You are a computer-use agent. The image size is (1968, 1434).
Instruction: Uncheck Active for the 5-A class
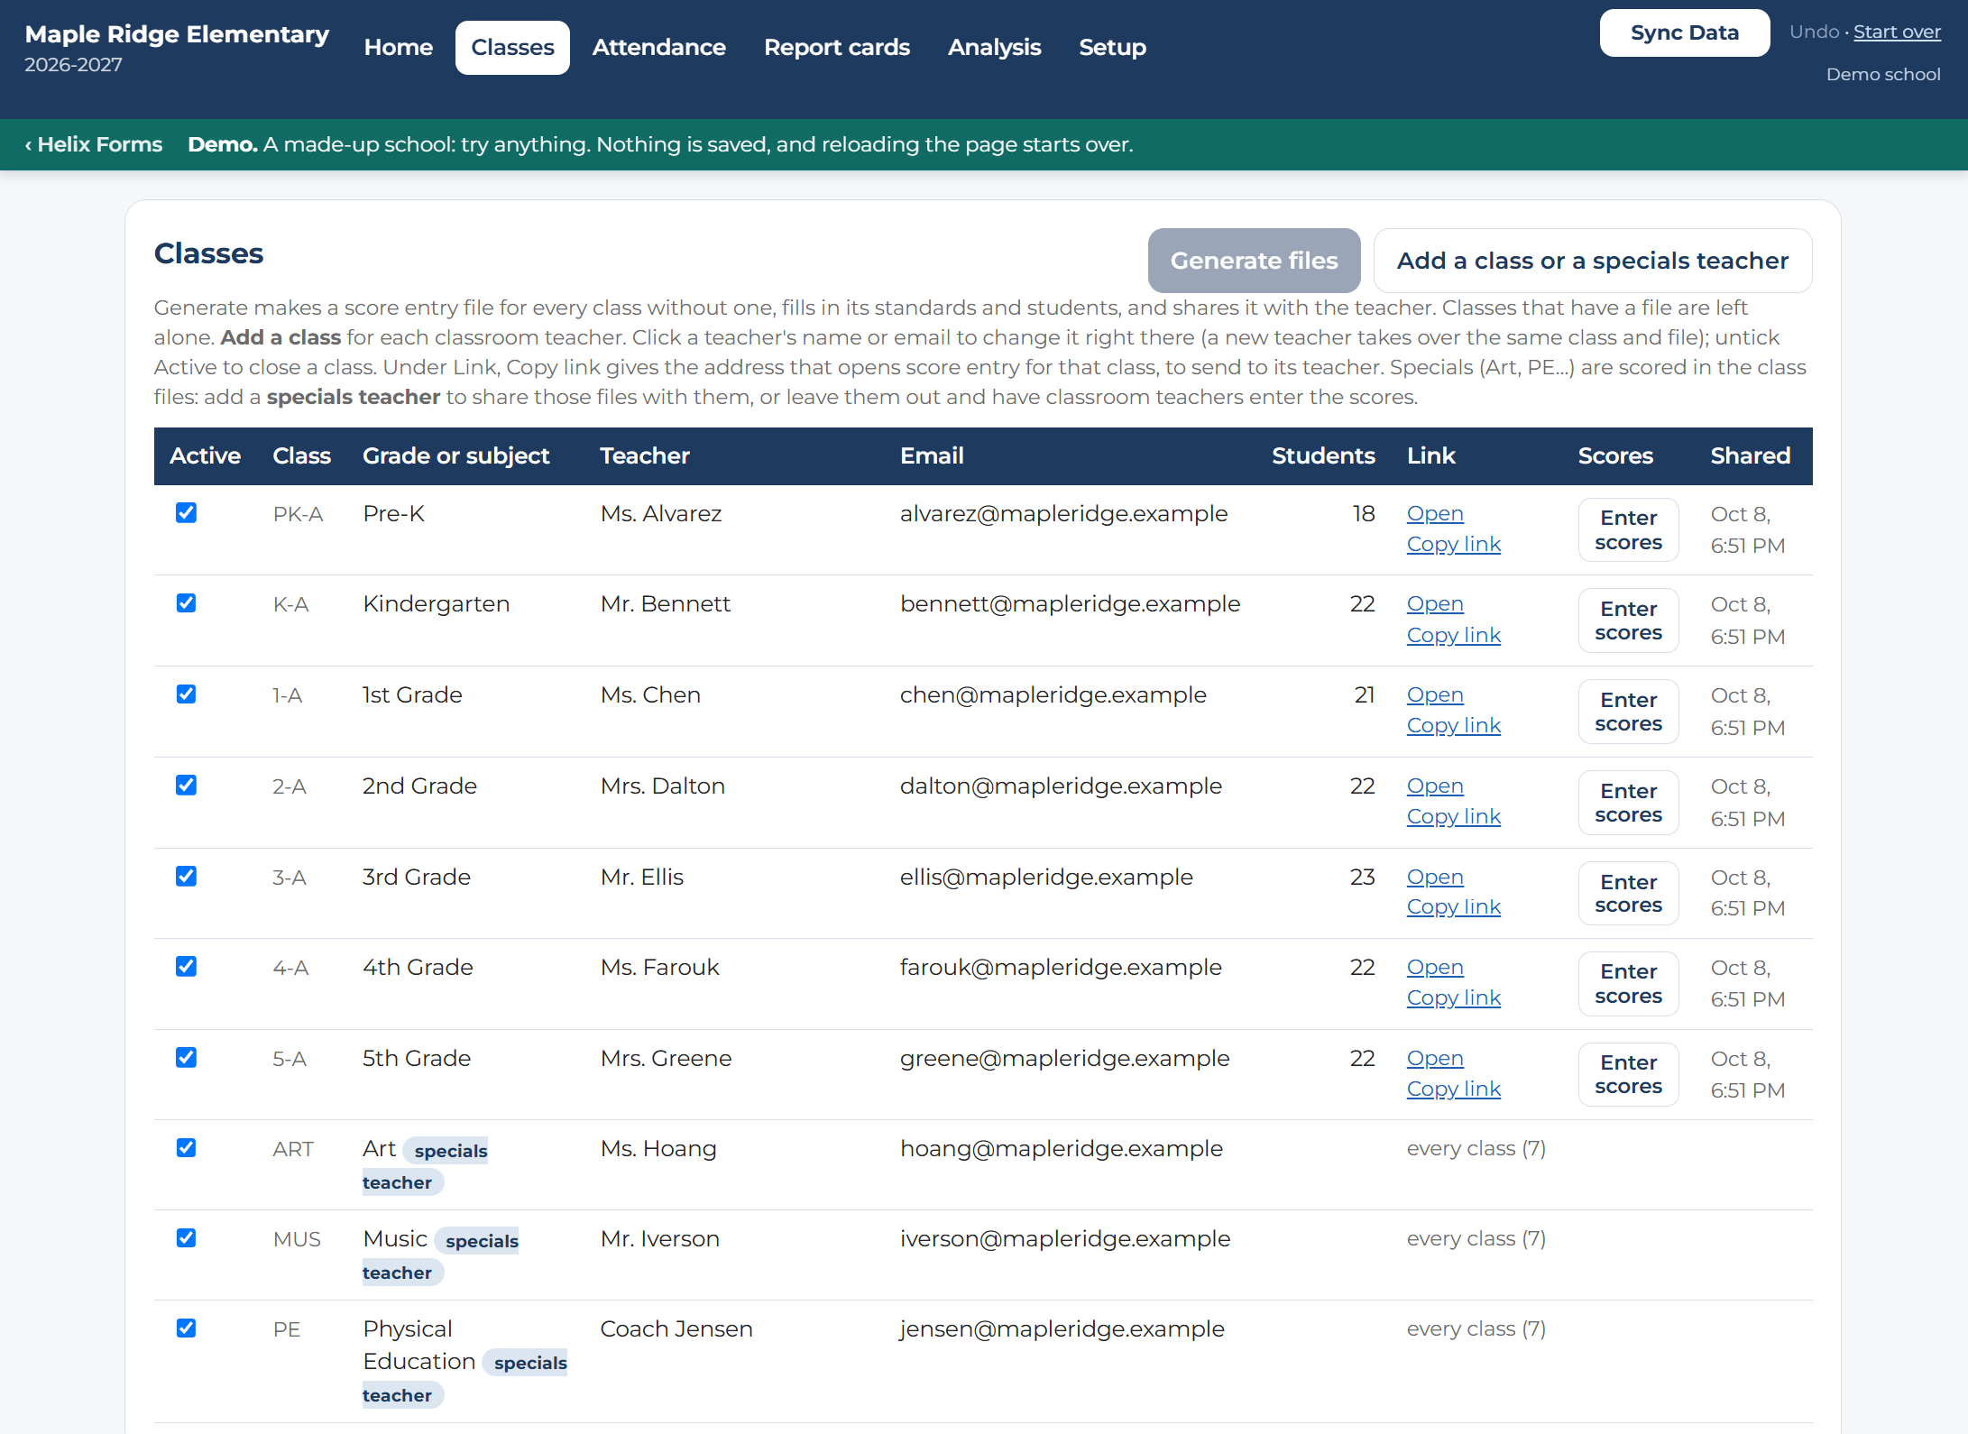(x=186, y=1058)
